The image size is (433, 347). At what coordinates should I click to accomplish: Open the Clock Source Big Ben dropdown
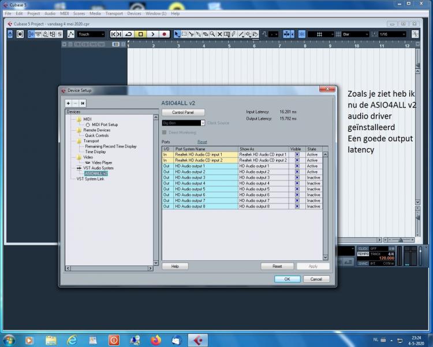pos(184,123)
